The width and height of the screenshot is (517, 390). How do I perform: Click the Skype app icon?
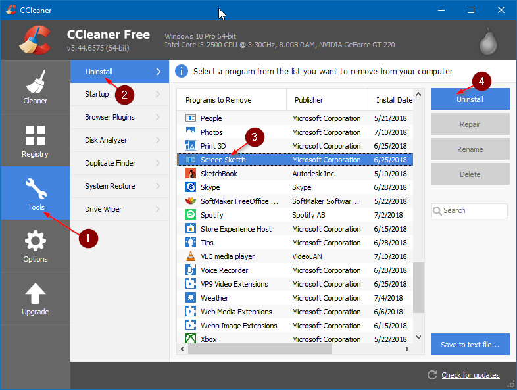click(x=191, y=187)
